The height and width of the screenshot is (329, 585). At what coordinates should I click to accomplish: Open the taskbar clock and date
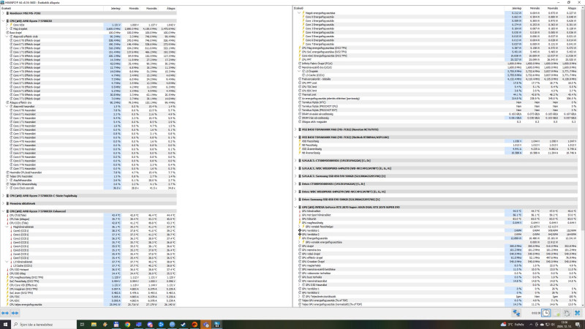(565, 325)
